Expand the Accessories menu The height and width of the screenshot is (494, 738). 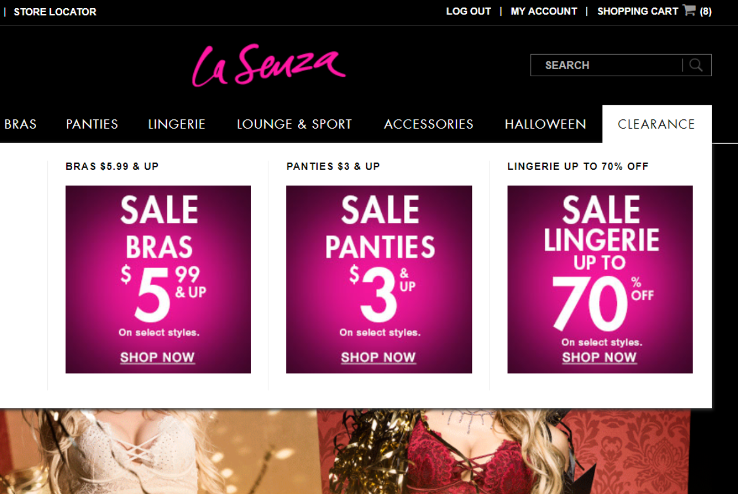point(428,124)
